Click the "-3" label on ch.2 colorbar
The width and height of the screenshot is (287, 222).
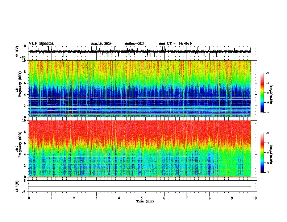(x=267, y=133)
